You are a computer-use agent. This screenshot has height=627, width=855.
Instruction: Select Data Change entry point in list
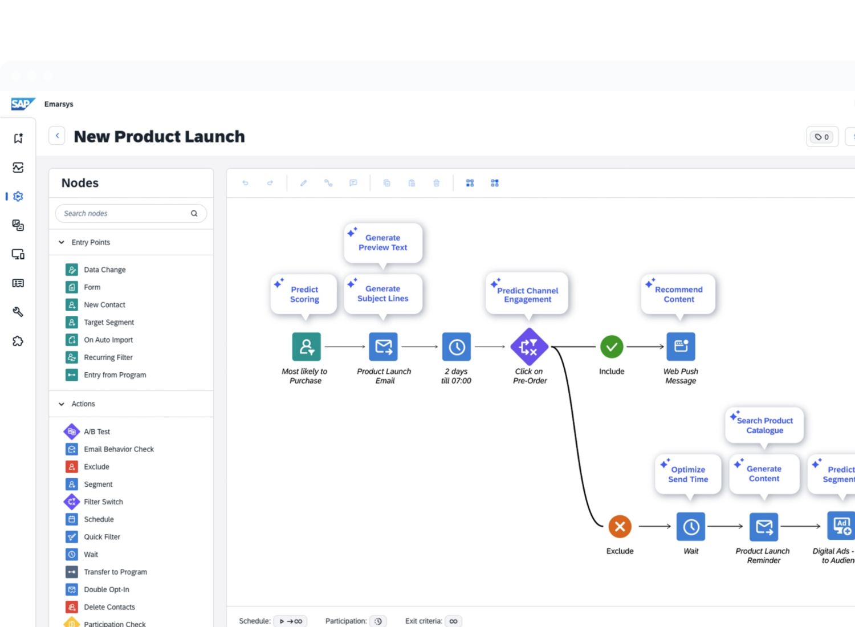click(x=104, y=270)
